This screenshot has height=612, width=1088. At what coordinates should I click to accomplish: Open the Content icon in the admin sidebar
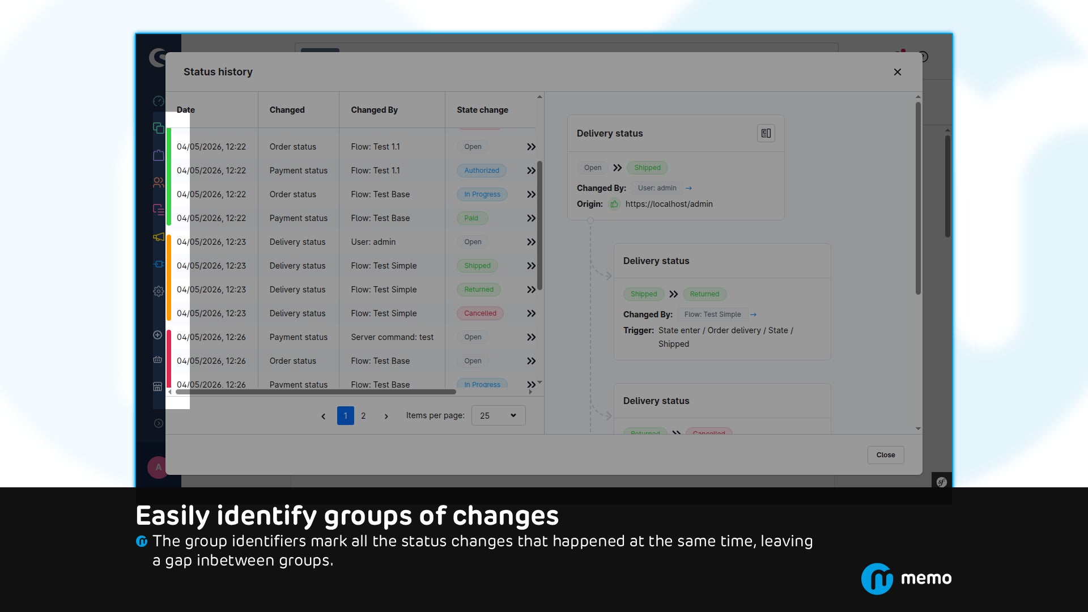159,210
